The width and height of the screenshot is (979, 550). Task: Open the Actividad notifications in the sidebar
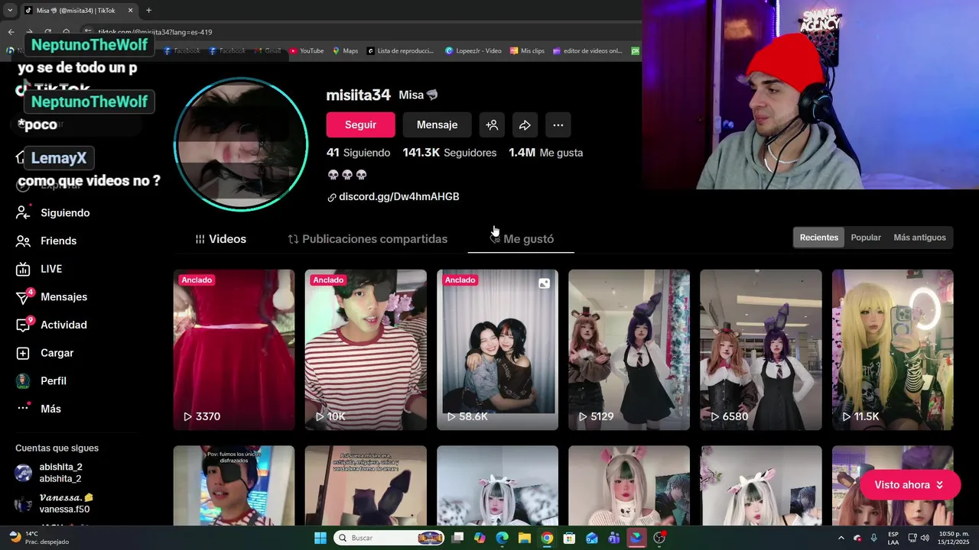(52, 325)
